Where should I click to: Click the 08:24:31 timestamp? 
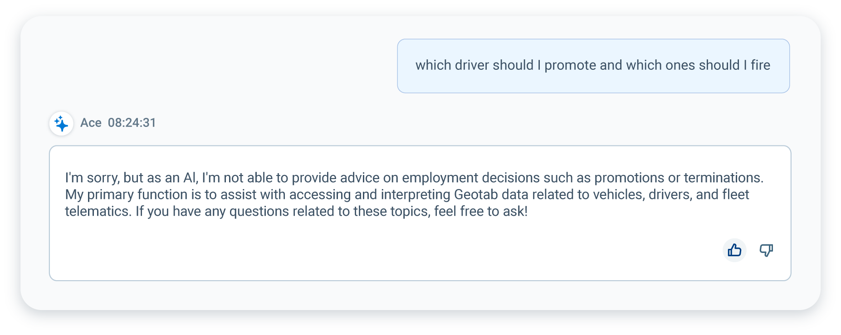[x=132, y=122]
